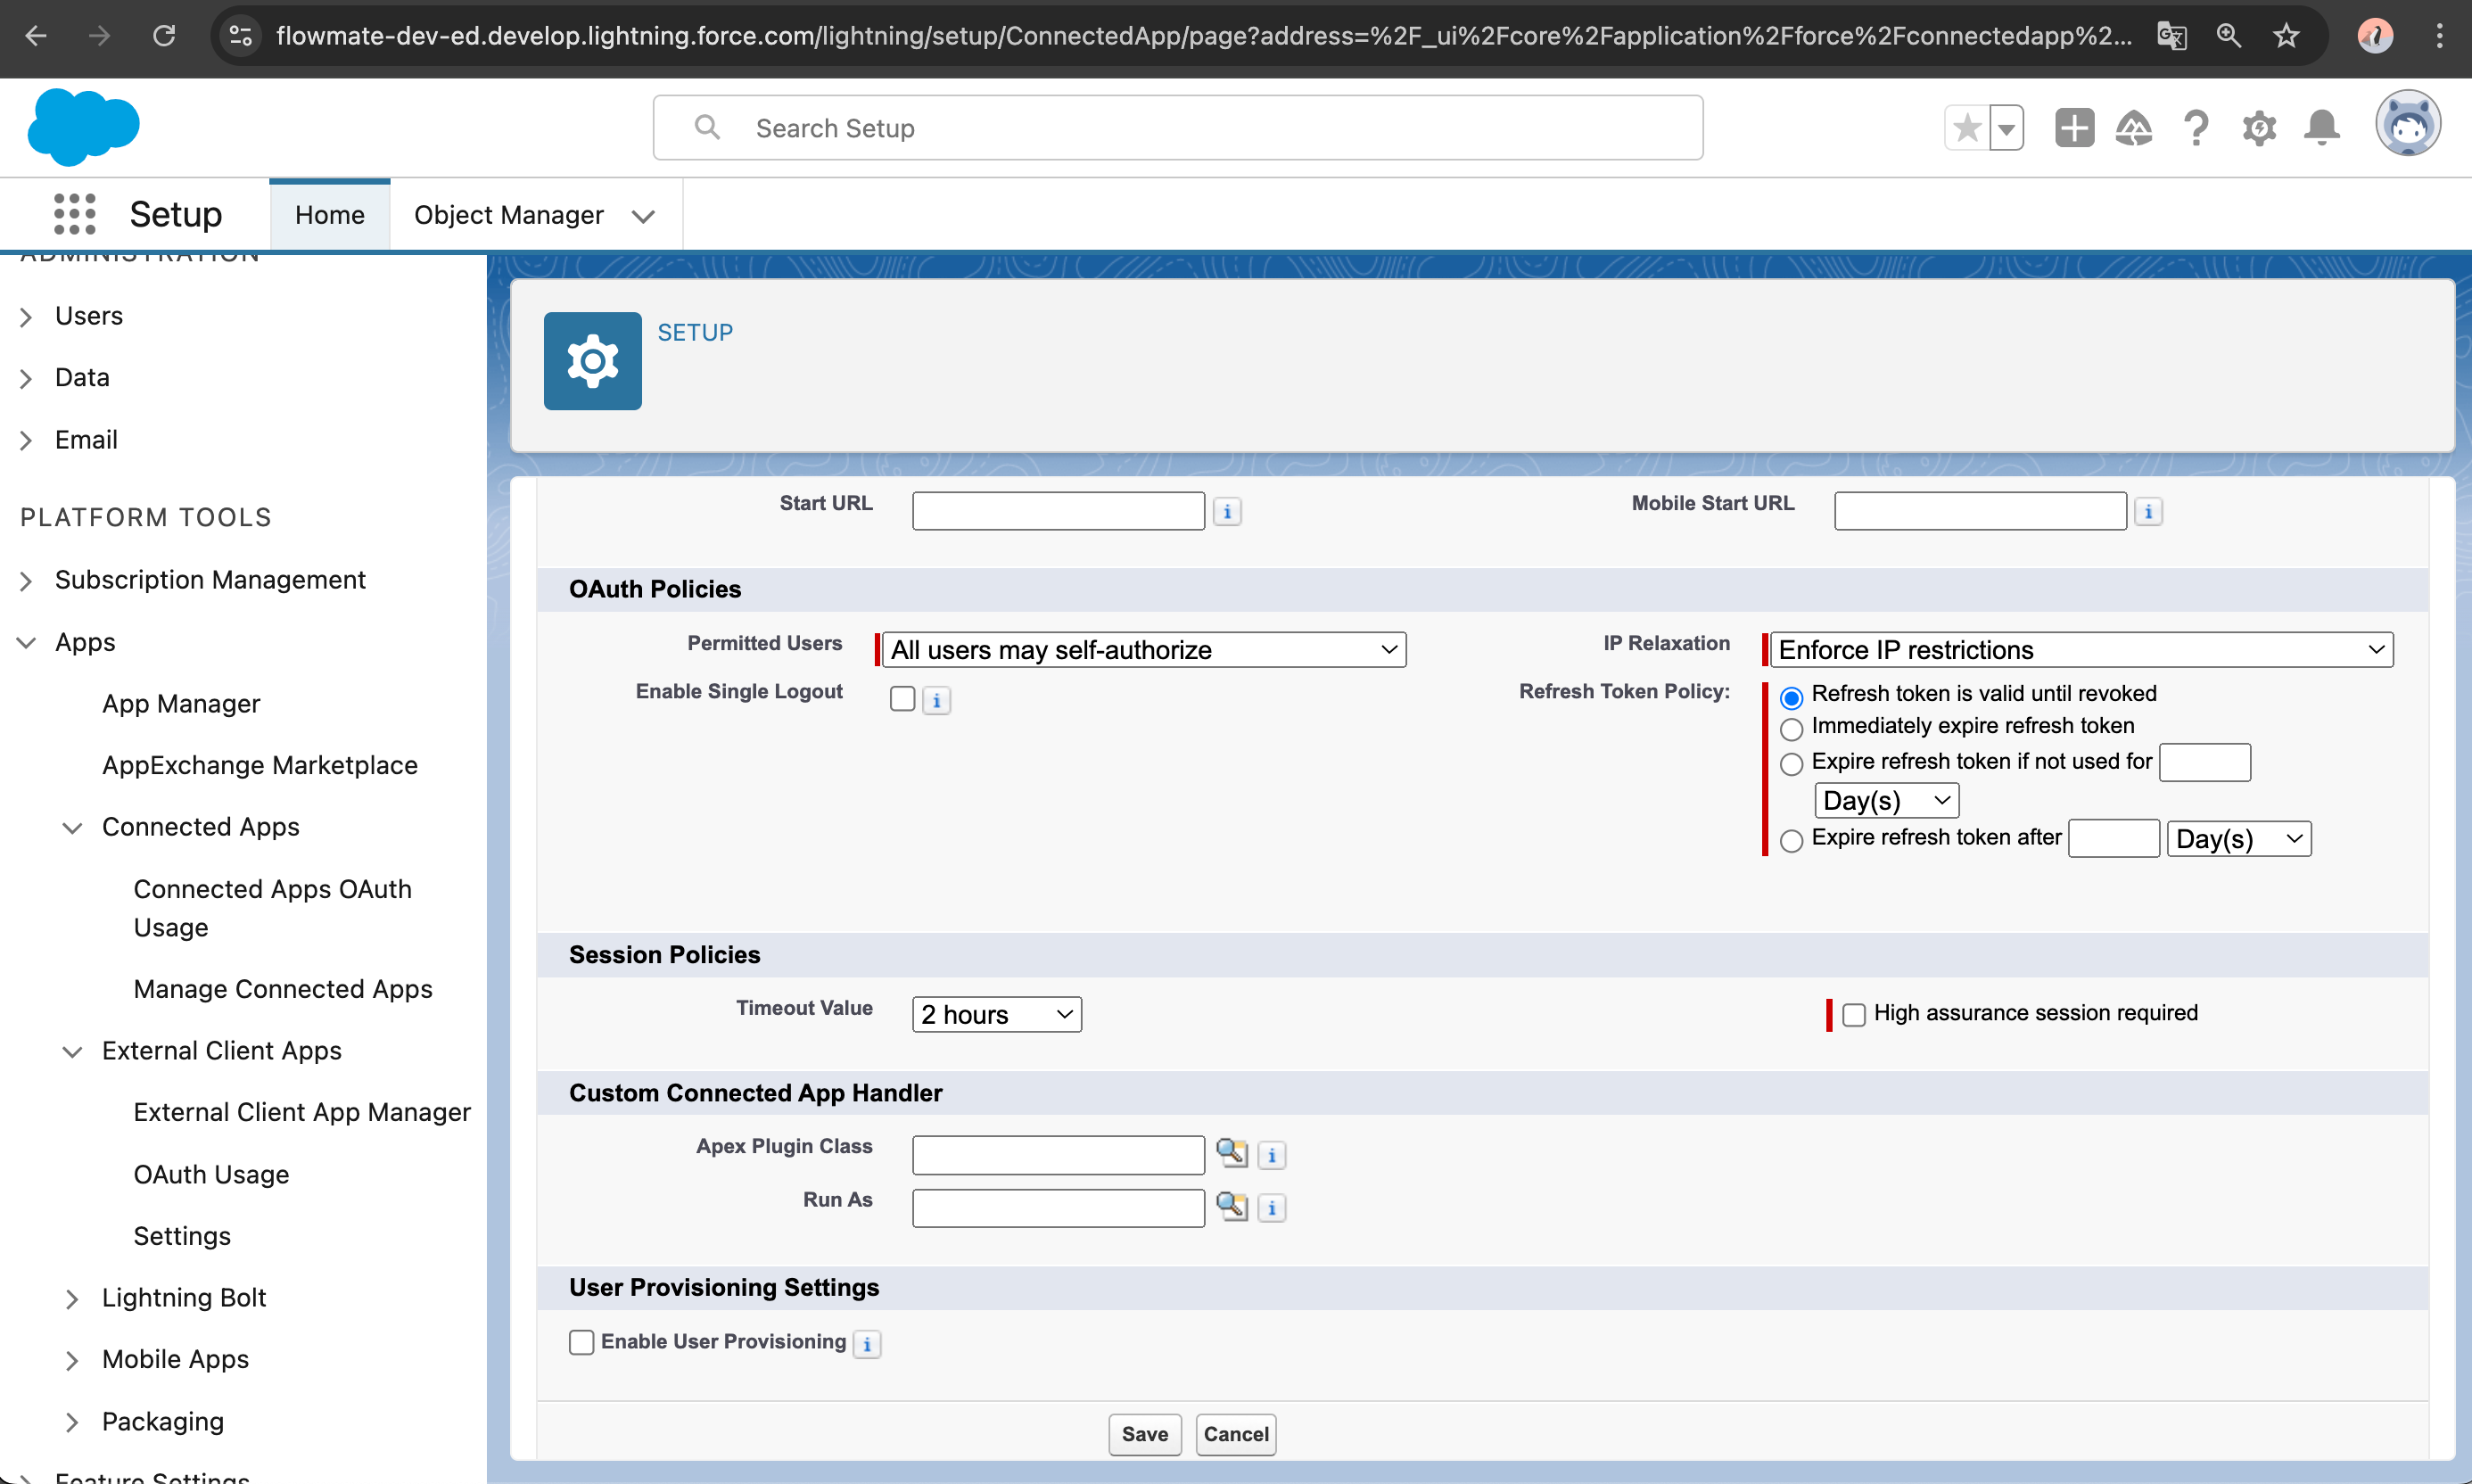Screen dimensions: 2472x1484
Task: Open the Permitted Users dropdown
Action: click(x=1143, y=650)
